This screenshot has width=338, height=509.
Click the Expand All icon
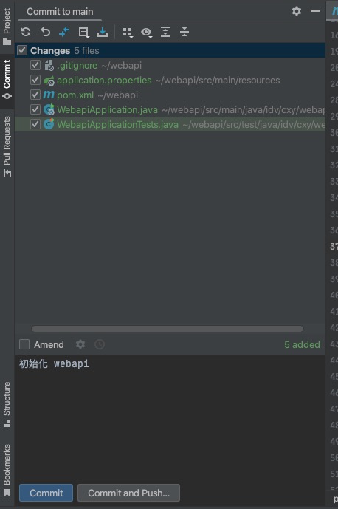[165, 33]
